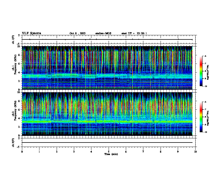The width and height of the screenshot is (220, 170).
Task: Click ch.2 frequency tick "6" kHz
Action: [x=19, y=110]
